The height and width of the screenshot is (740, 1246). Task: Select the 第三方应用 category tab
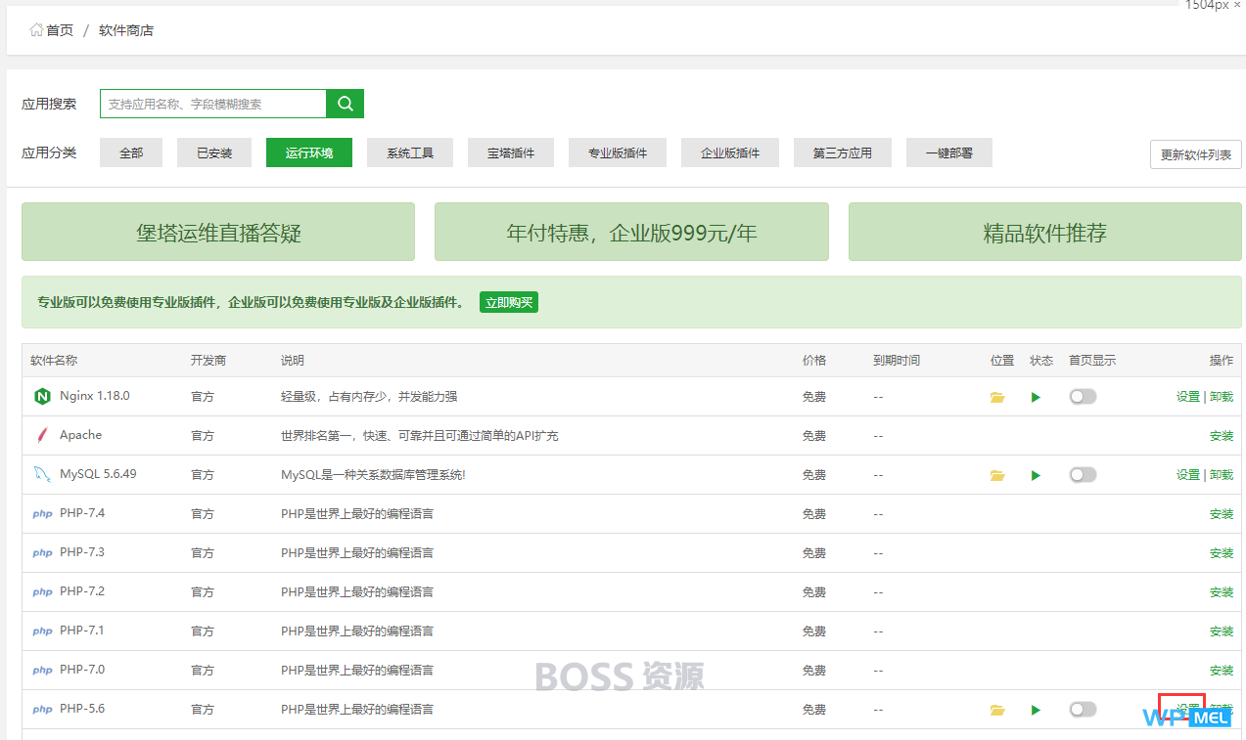click(843, 152)
